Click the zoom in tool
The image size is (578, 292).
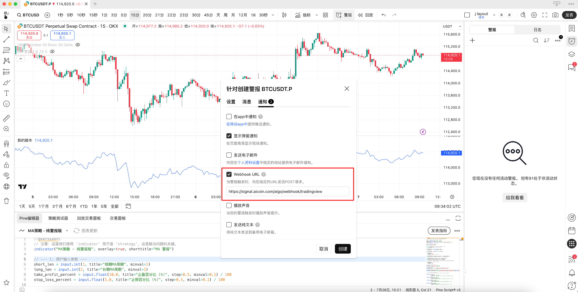(6, 129)
